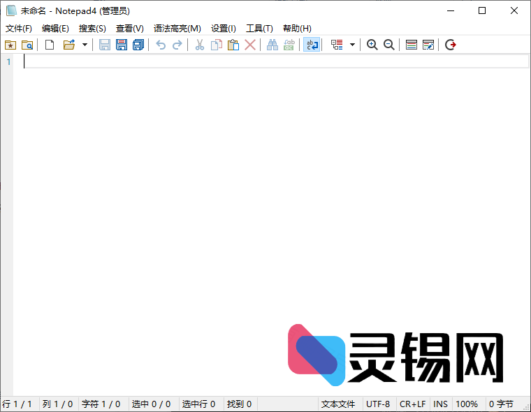This screenshot has height=412, width=531.
Task: Maximize the Notepad4 window
Action: pos(482,11)
